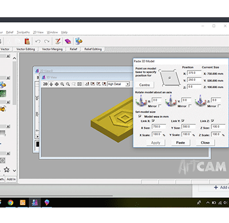Viewport: 229px width, 223px height.
Task: Click the Paste button in dialog
Action: (x=180, y=143)
